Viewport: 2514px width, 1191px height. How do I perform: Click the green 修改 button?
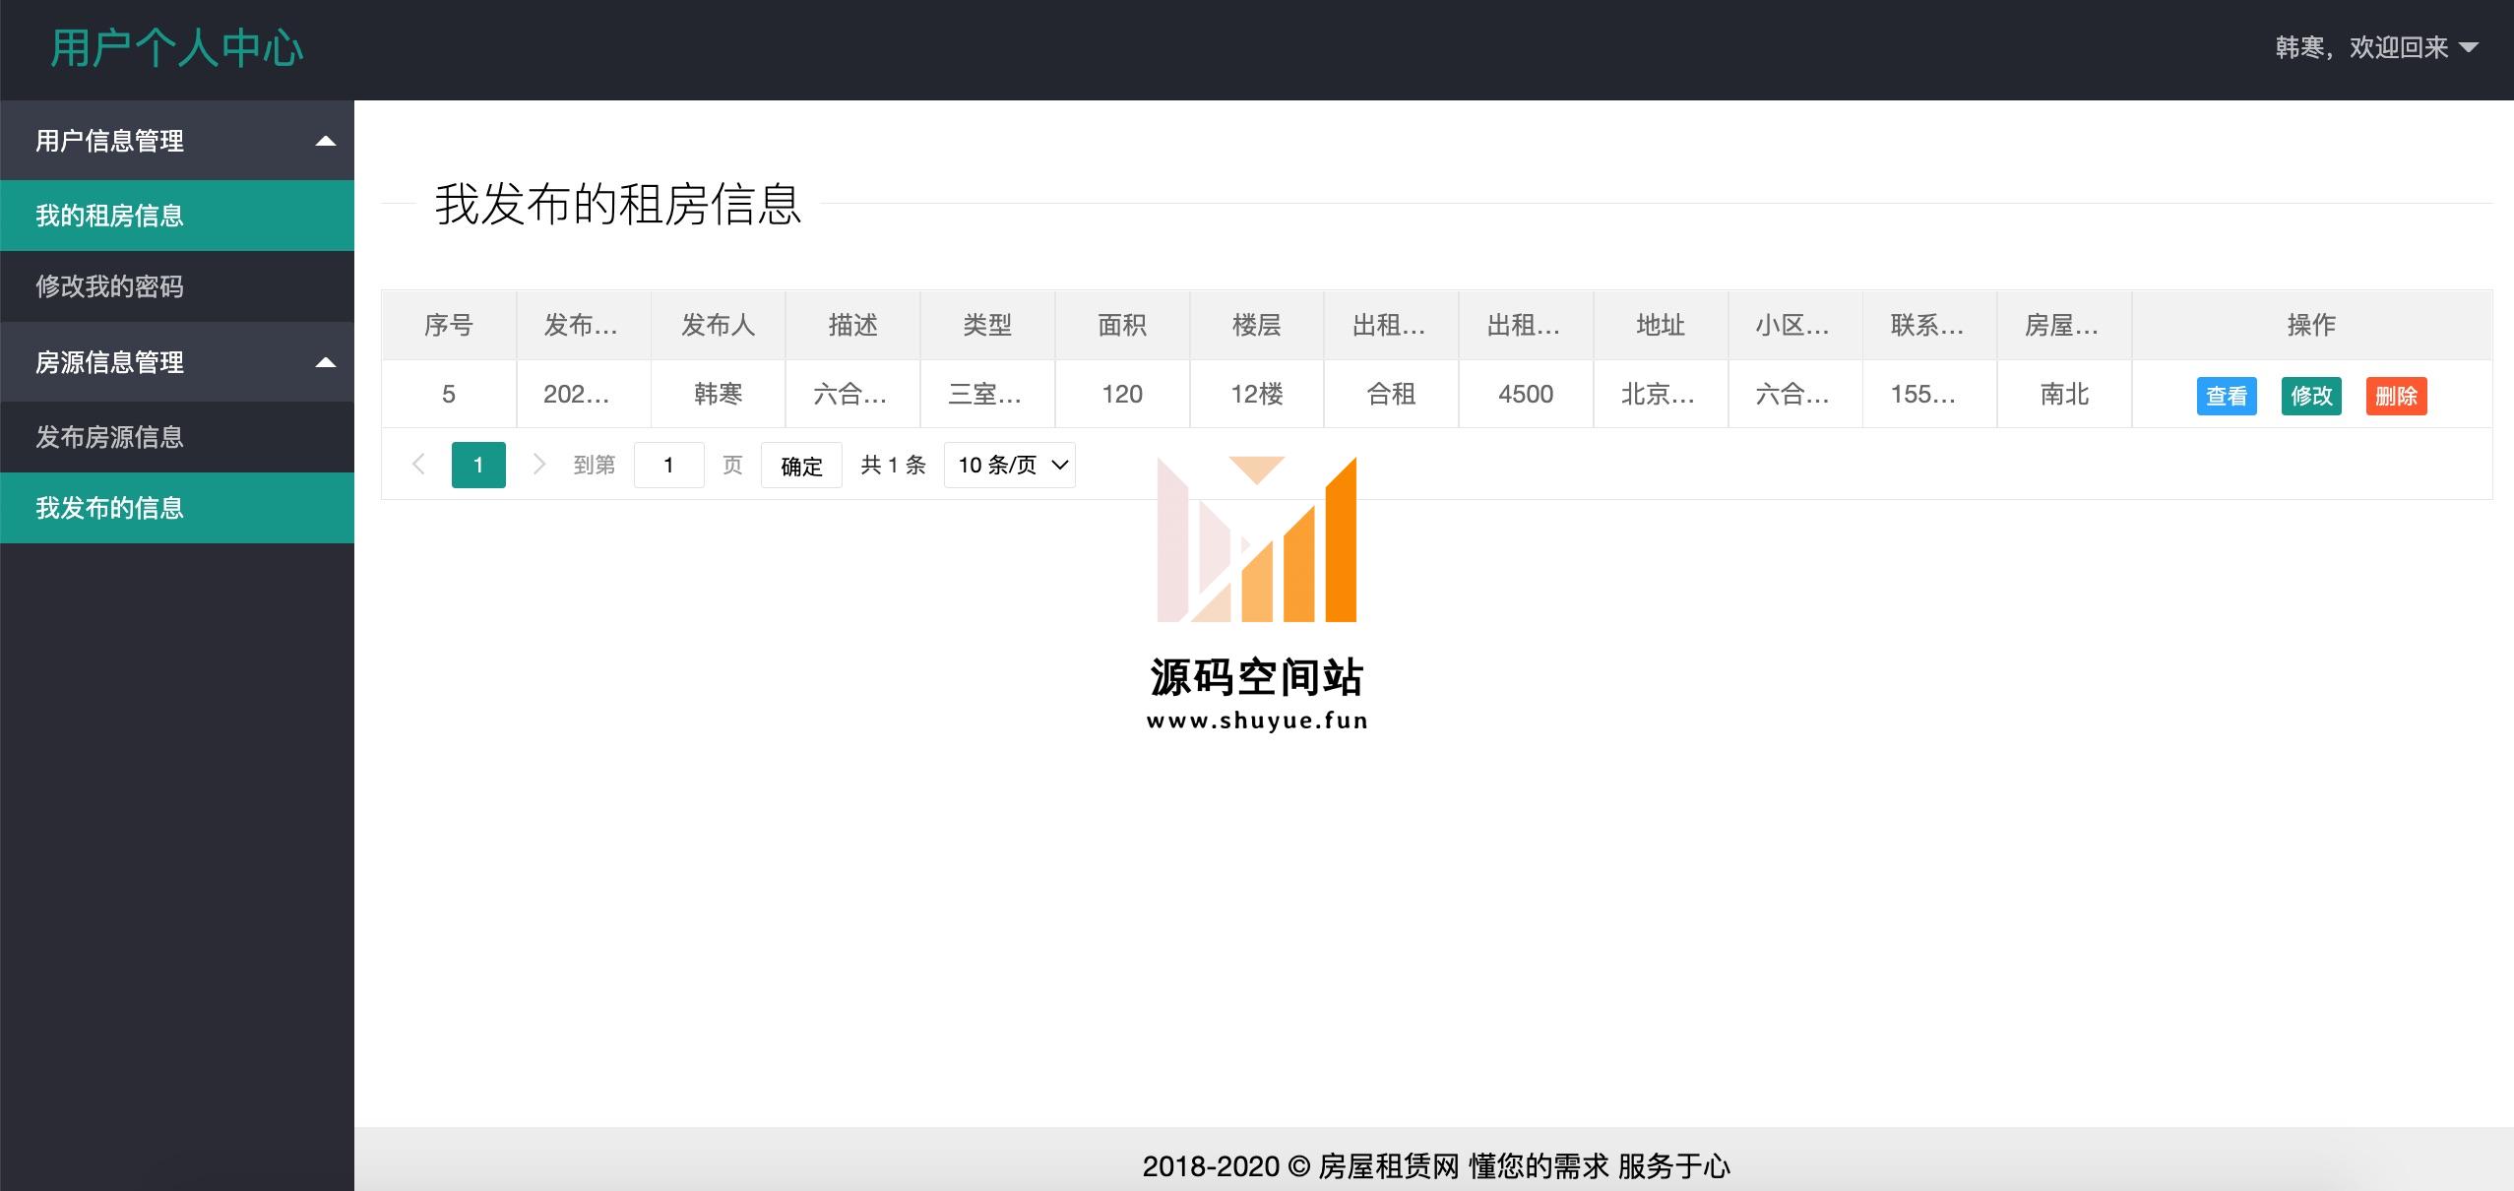pos(2311,396)
